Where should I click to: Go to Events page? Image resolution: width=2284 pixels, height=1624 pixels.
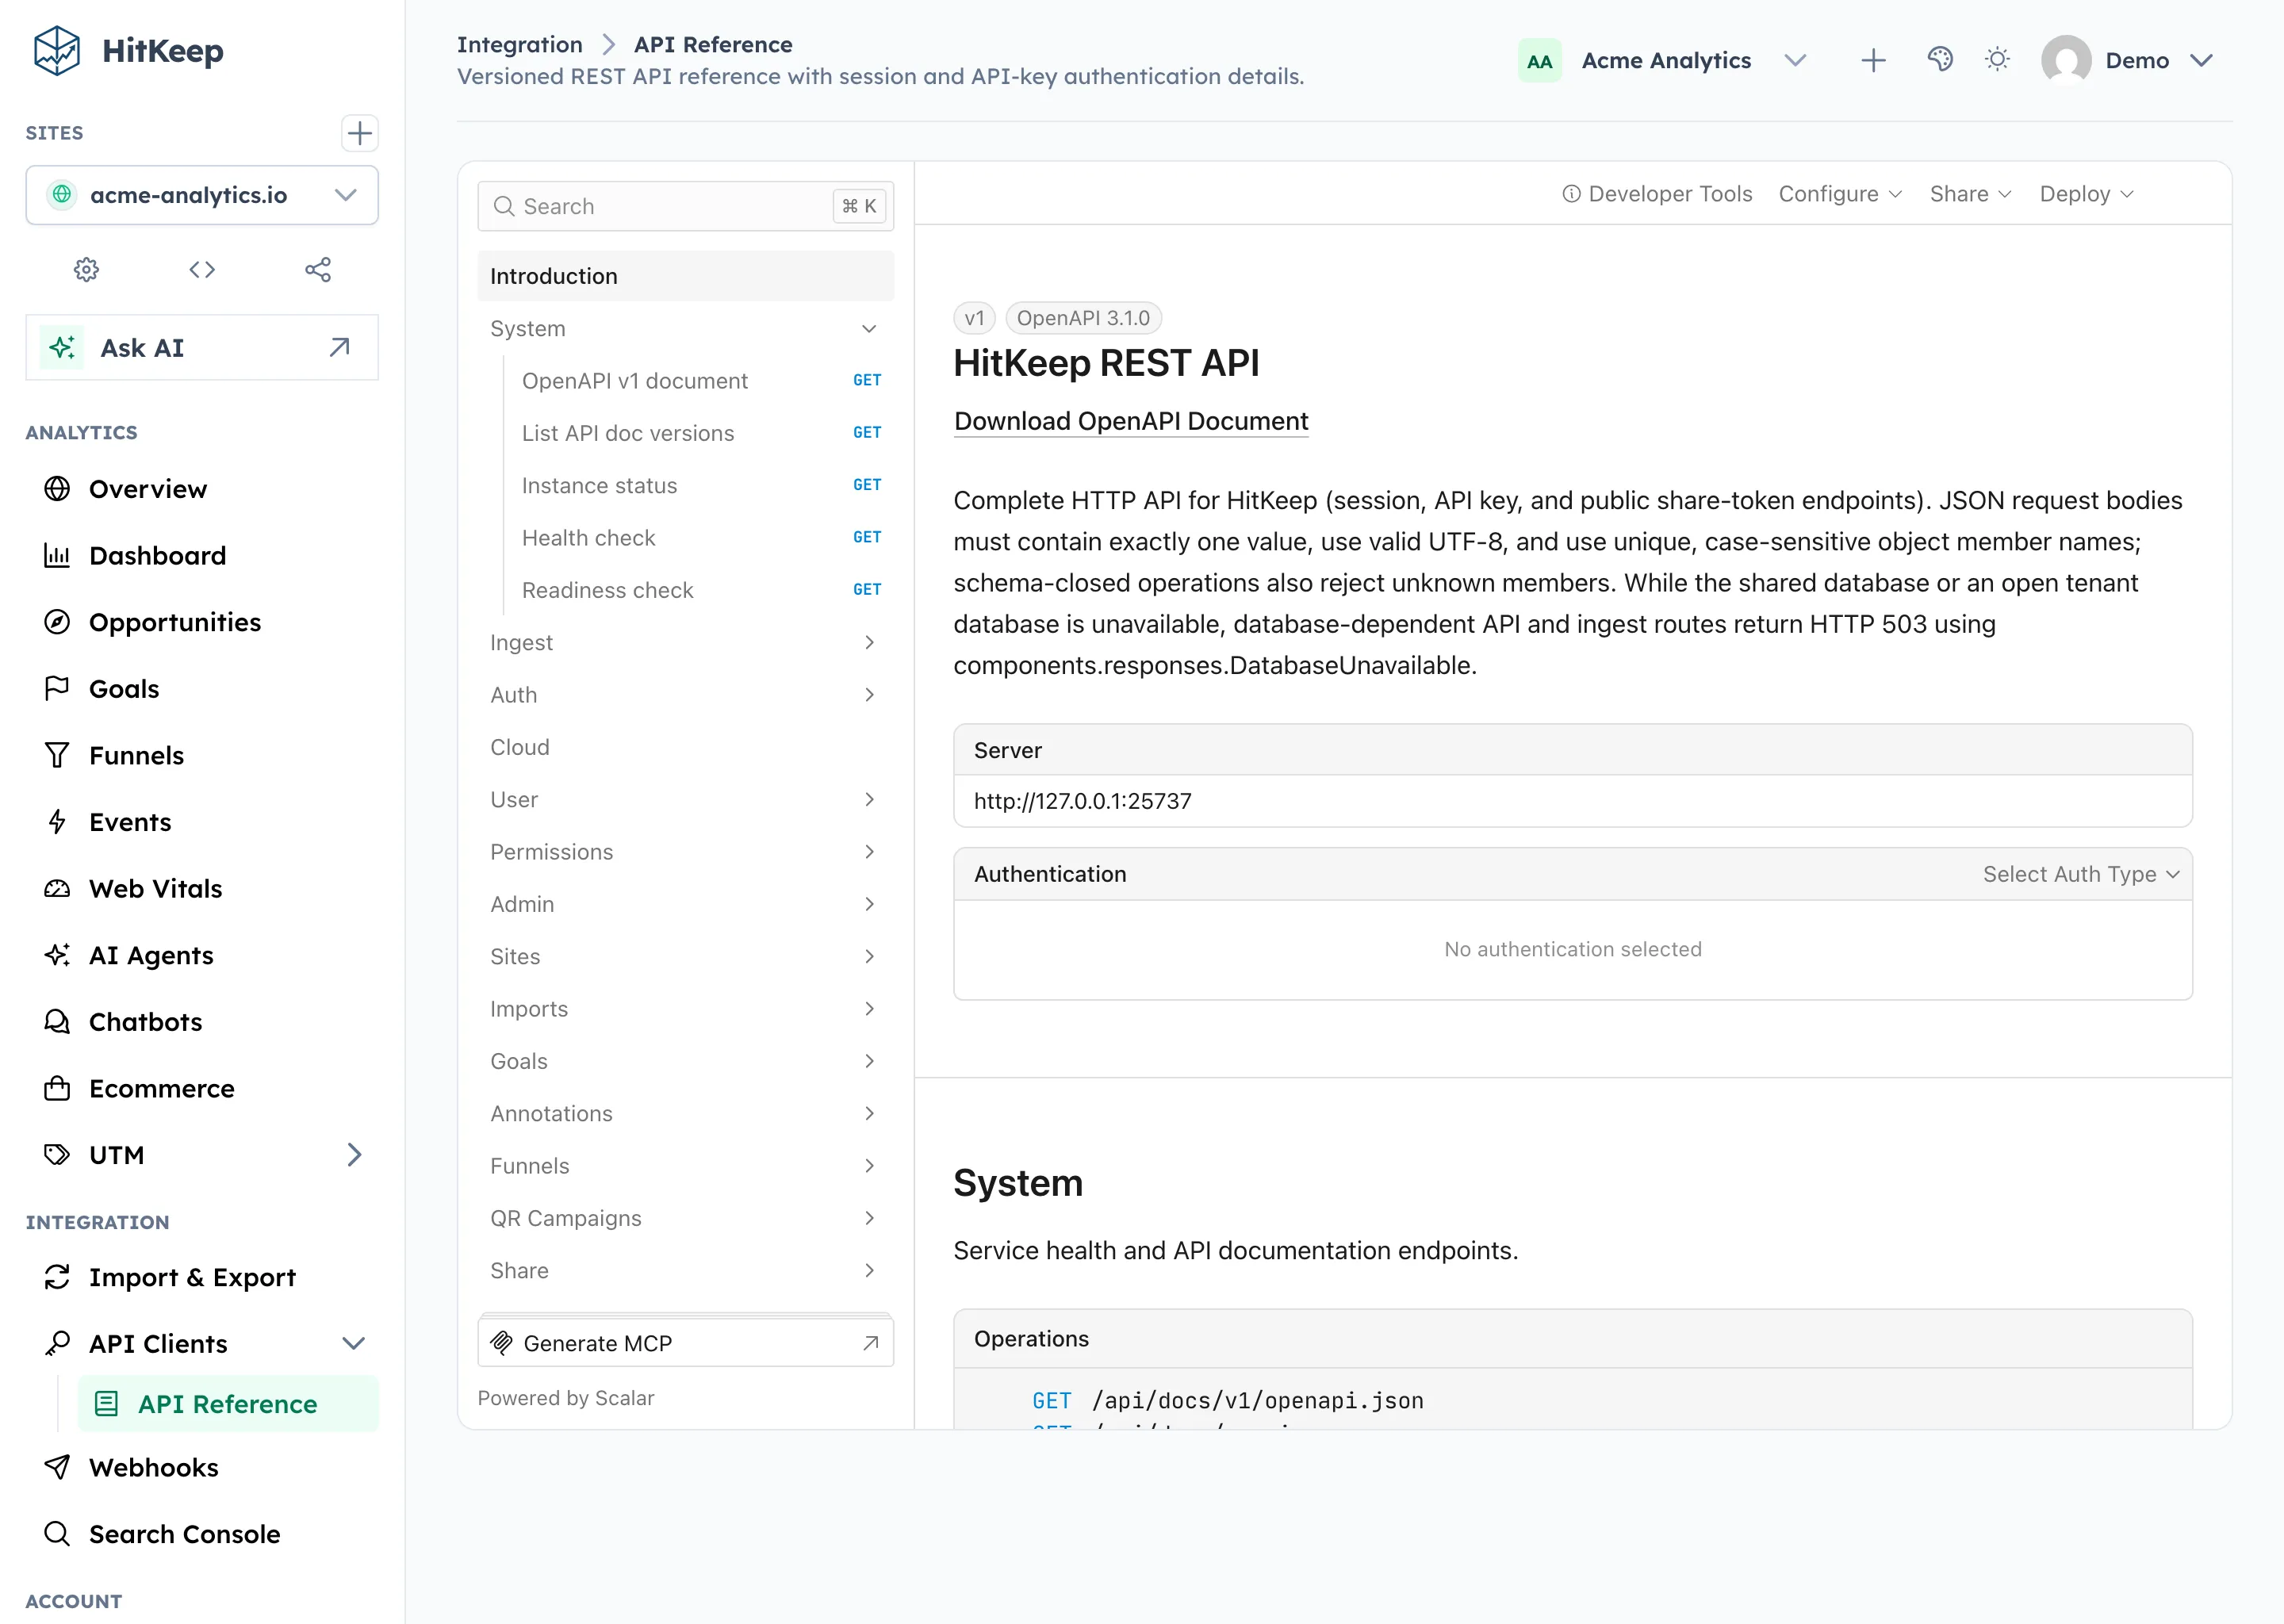tap(202, 822)
